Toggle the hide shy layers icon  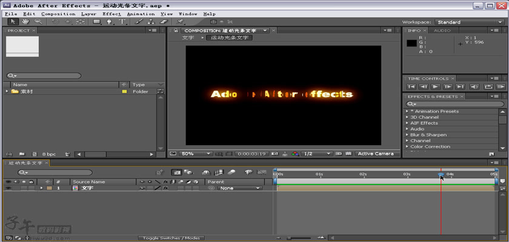(x=207, y=172)
